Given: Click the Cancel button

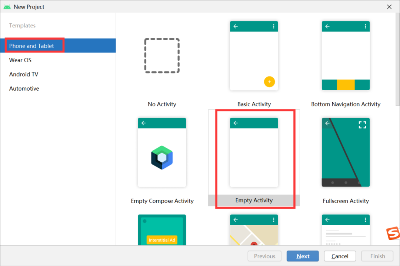Looking at the screenshot, I should pos(340,256).
